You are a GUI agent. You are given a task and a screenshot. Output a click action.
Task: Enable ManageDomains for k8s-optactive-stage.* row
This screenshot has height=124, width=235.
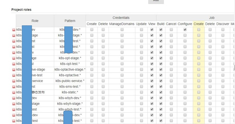(122, 70)
